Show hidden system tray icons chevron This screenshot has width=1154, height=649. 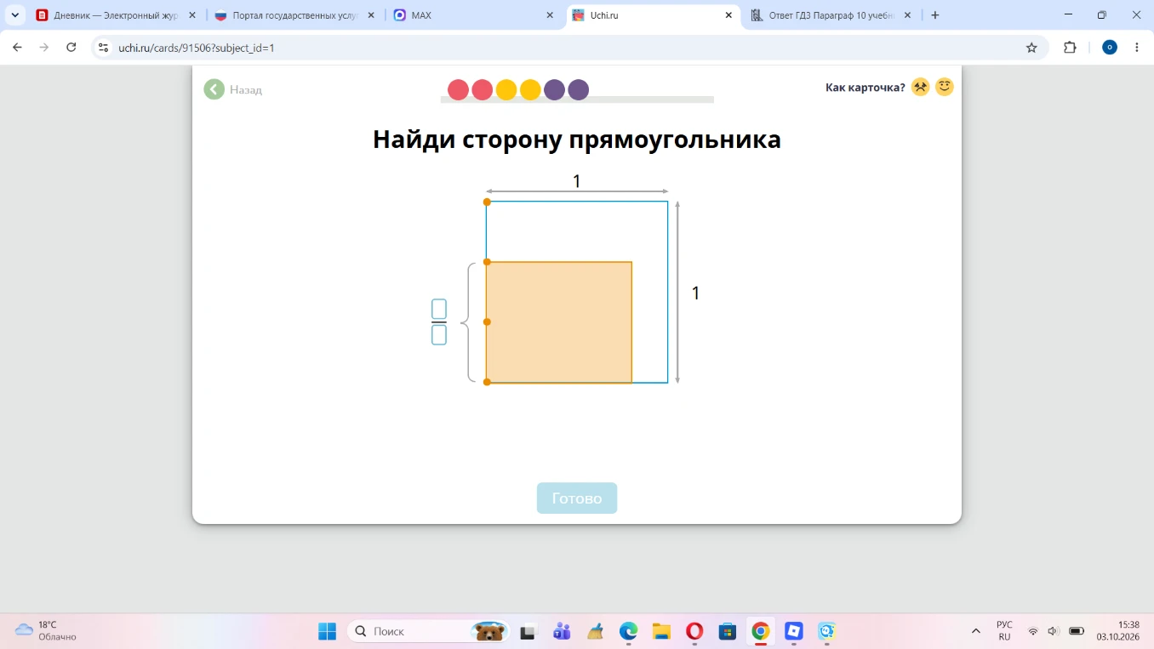tap(975, 631)
